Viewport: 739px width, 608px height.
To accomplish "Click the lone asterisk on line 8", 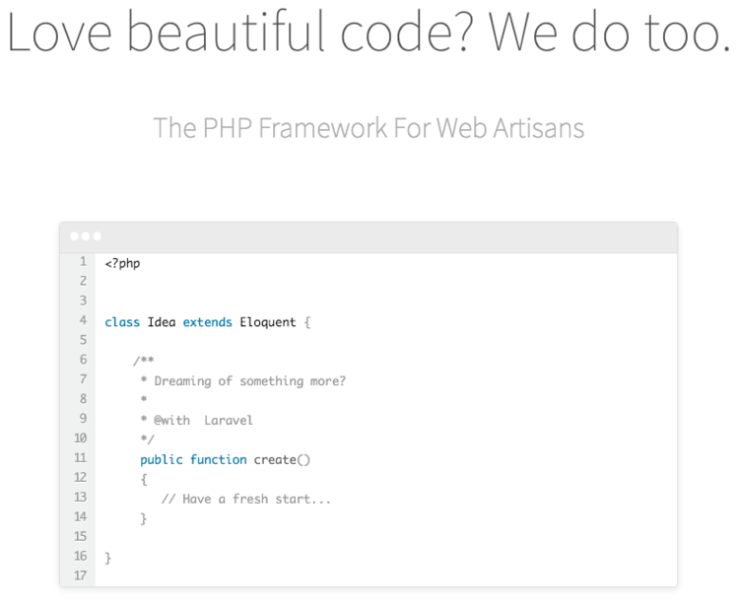I will pyautogui.click(x=144, y=399).
